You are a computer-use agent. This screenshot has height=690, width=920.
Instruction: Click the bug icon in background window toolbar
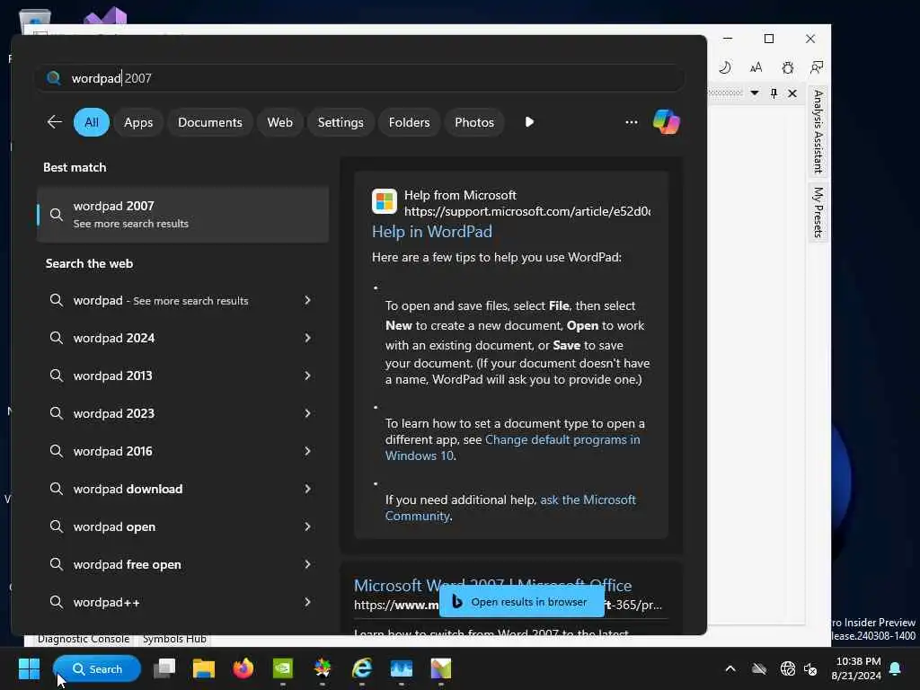tap(787, 67)
